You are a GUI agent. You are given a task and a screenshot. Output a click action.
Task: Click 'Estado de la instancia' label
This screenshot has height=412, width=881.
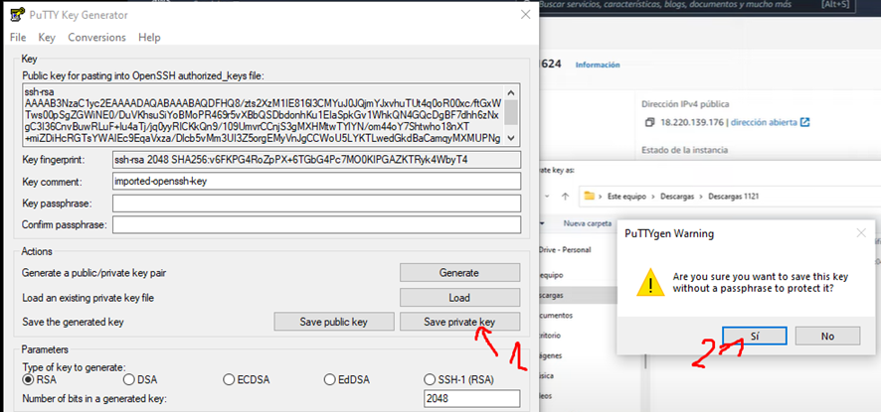pyautogui.click(x=684, y=150)
